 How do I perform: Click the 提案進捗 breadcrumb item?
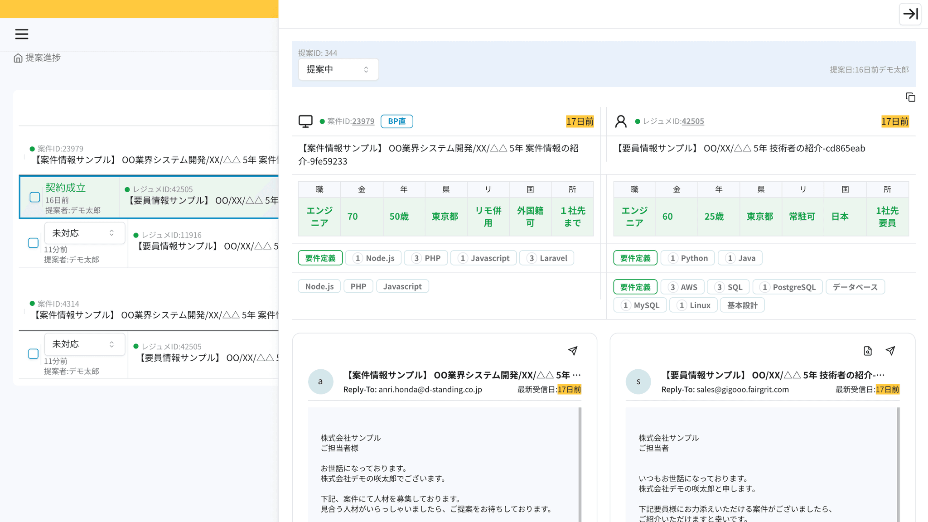point(43,58)
